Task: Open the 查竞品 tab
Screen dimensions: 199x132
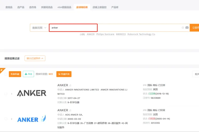Action: [9, 7]
